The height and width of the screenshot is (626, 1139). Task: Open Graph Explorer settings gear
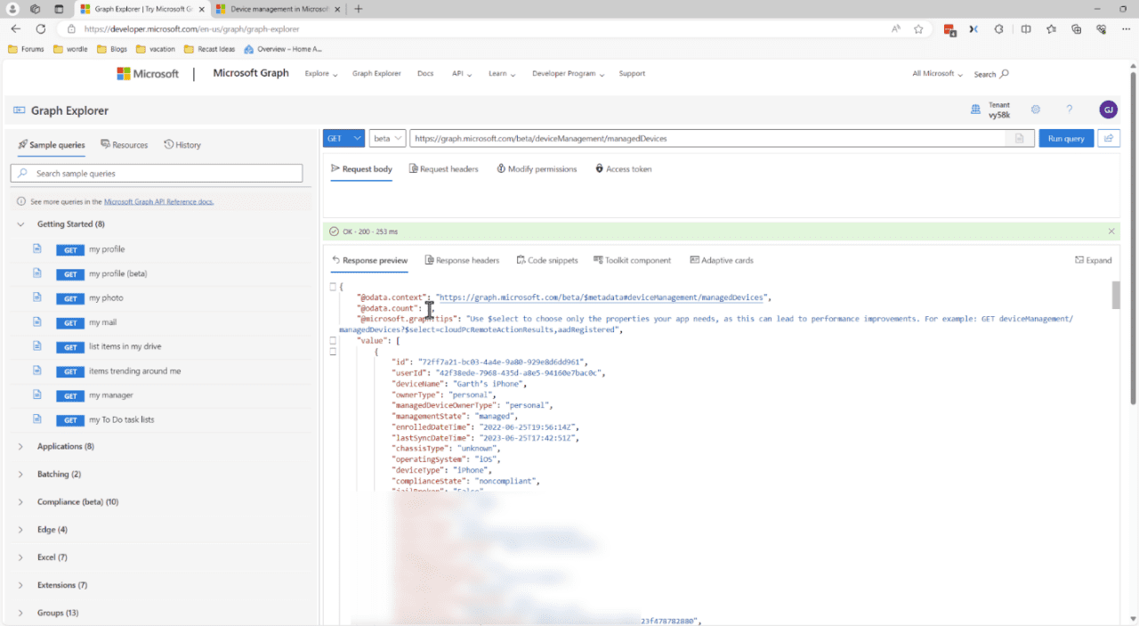coord(1035,109)
